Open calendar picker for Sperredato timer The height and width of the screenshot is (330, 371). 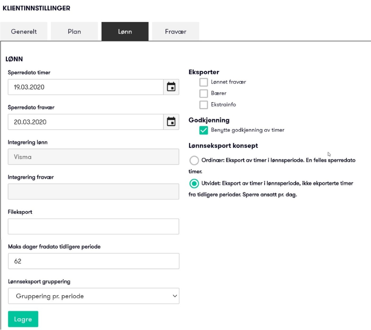171,87
